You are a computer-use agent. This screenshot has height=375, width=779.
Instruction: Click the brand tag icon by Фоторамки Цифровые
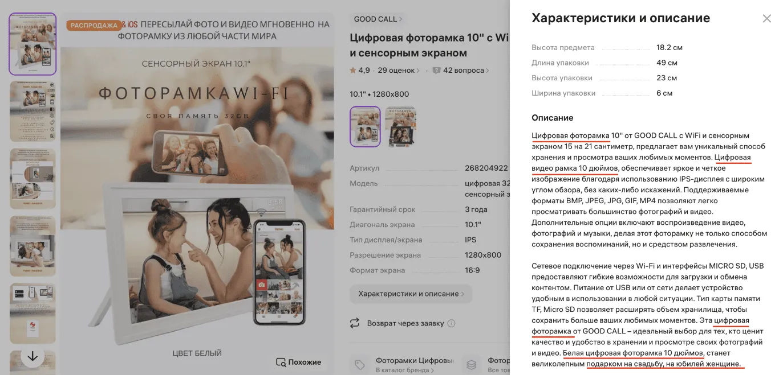359,364
